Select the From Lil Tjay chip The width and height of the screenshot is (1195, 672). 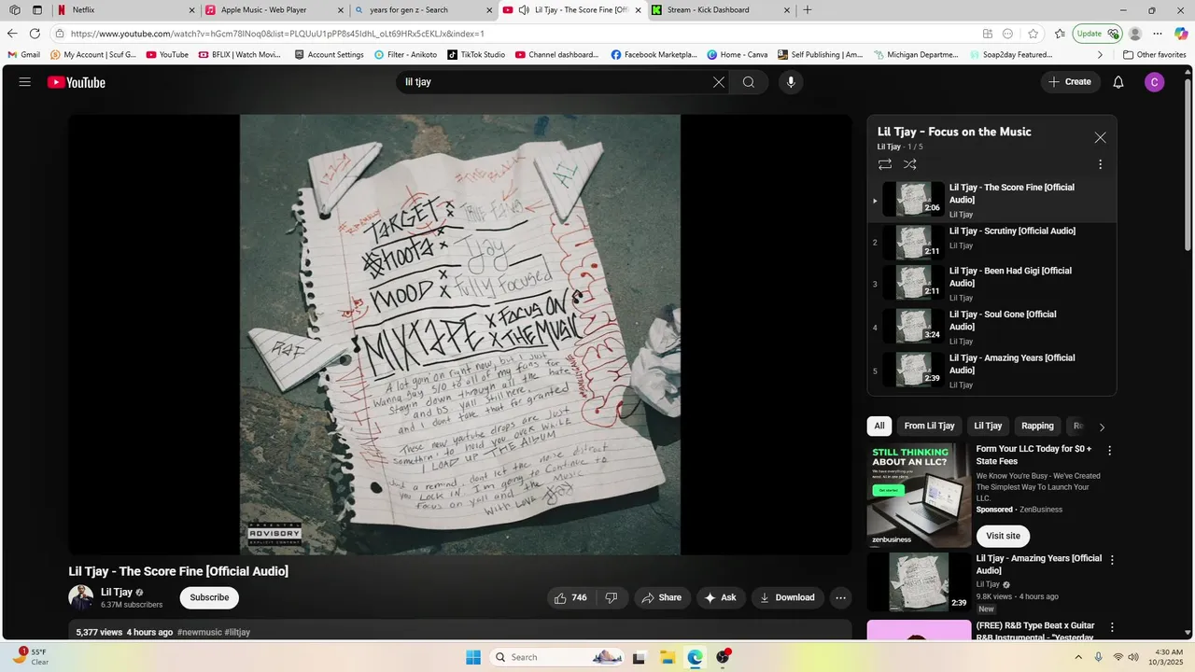pyautogui.click(x=929, y=427)
